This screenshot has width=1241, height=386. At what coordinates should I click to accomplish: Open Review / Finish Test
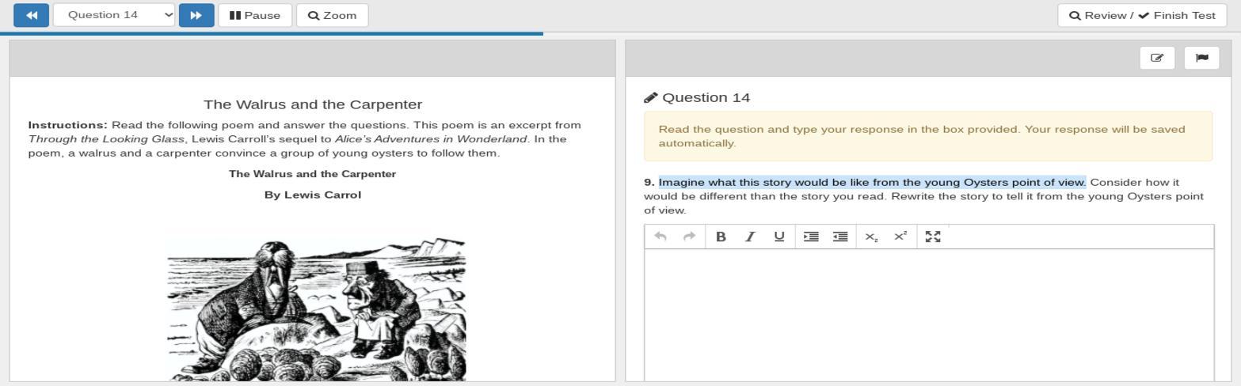point(1142,15)
